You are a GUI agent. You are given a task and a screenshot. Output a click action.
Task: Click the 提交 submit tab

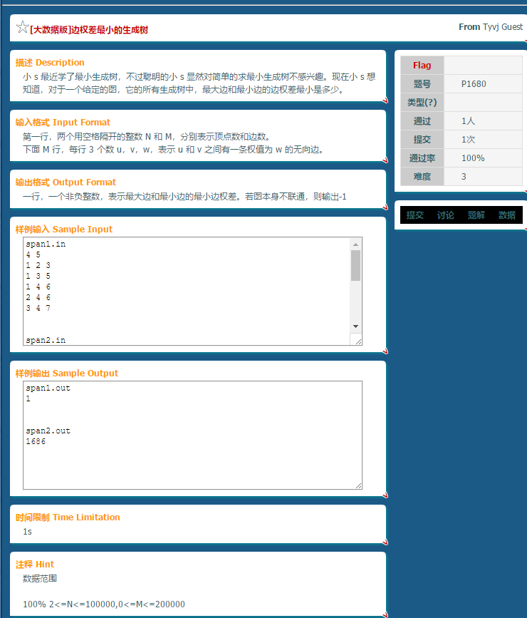point(414,215)
